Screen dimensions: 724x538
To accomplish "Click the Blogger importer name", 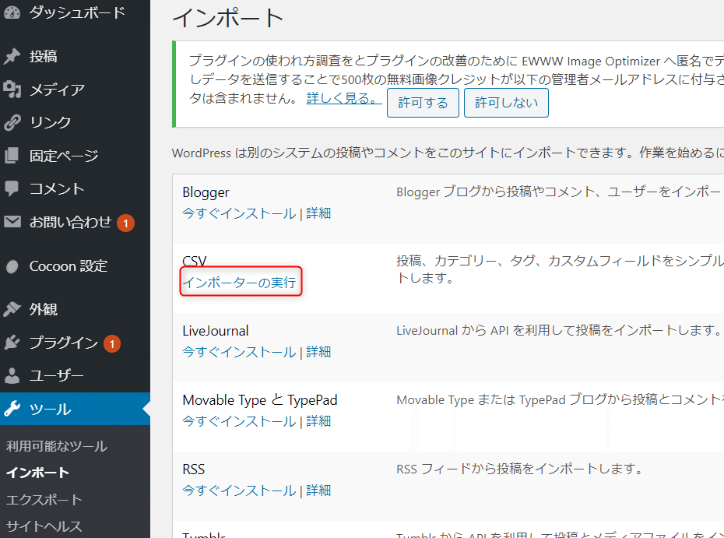I will [206, 192].
